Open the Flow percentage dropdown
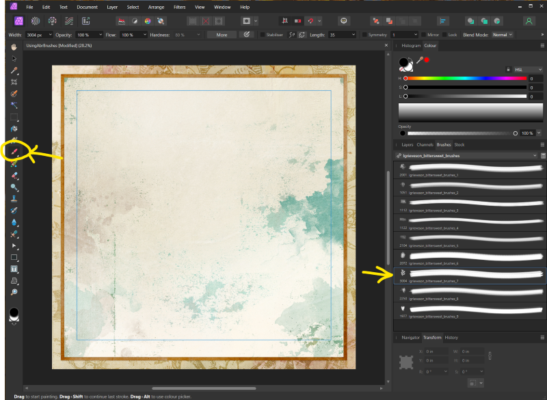547x400 pixels. tap(144, 35)
